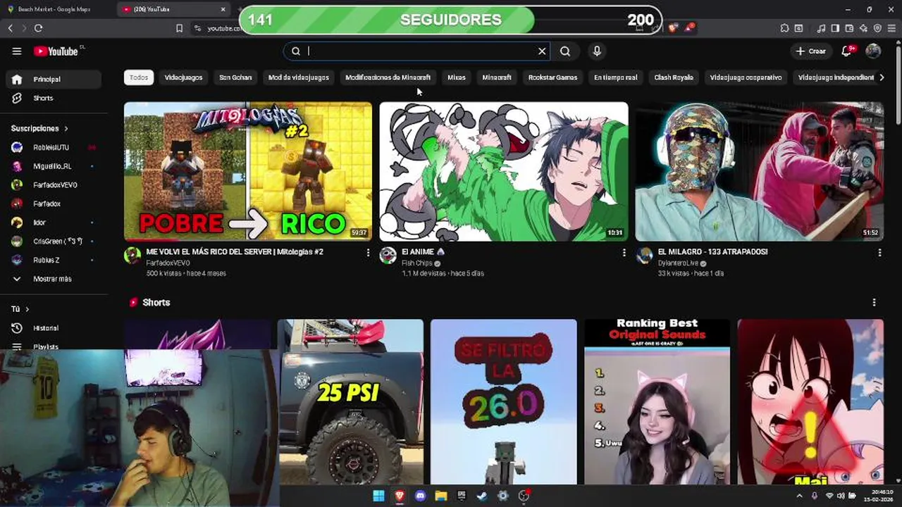Viewport: 902px width, 507px height.
Task: Expand the Tú section
Action: click(x=20, y=309)
